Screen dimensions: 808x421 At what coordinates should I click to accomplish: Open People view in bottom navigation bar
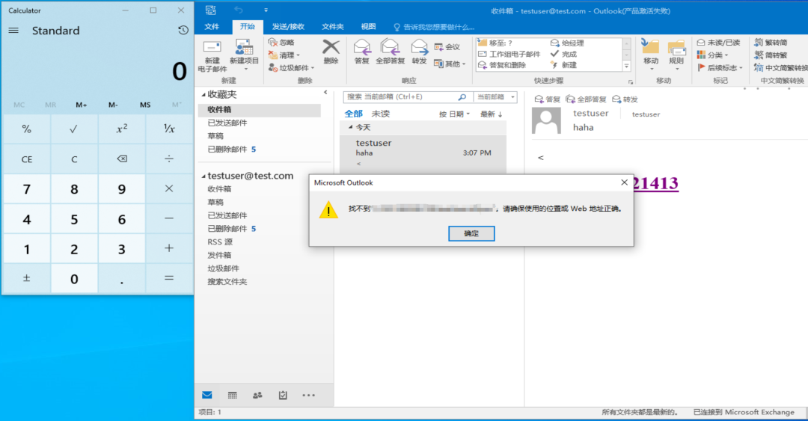pos(257,395)
